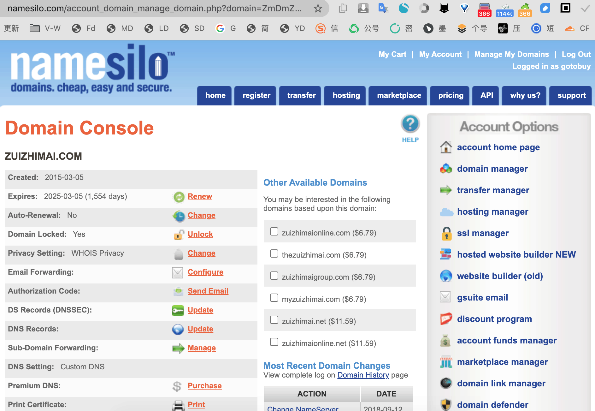
Task: Click the money bag account funds icon
Action: pos(445,341)
